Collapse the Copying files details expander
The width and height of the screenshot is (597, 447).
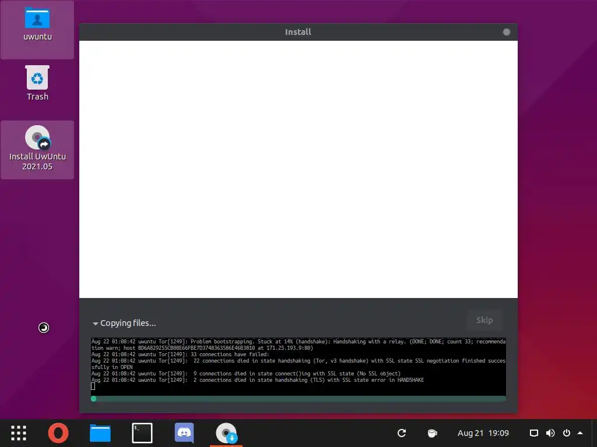(124, 323)
